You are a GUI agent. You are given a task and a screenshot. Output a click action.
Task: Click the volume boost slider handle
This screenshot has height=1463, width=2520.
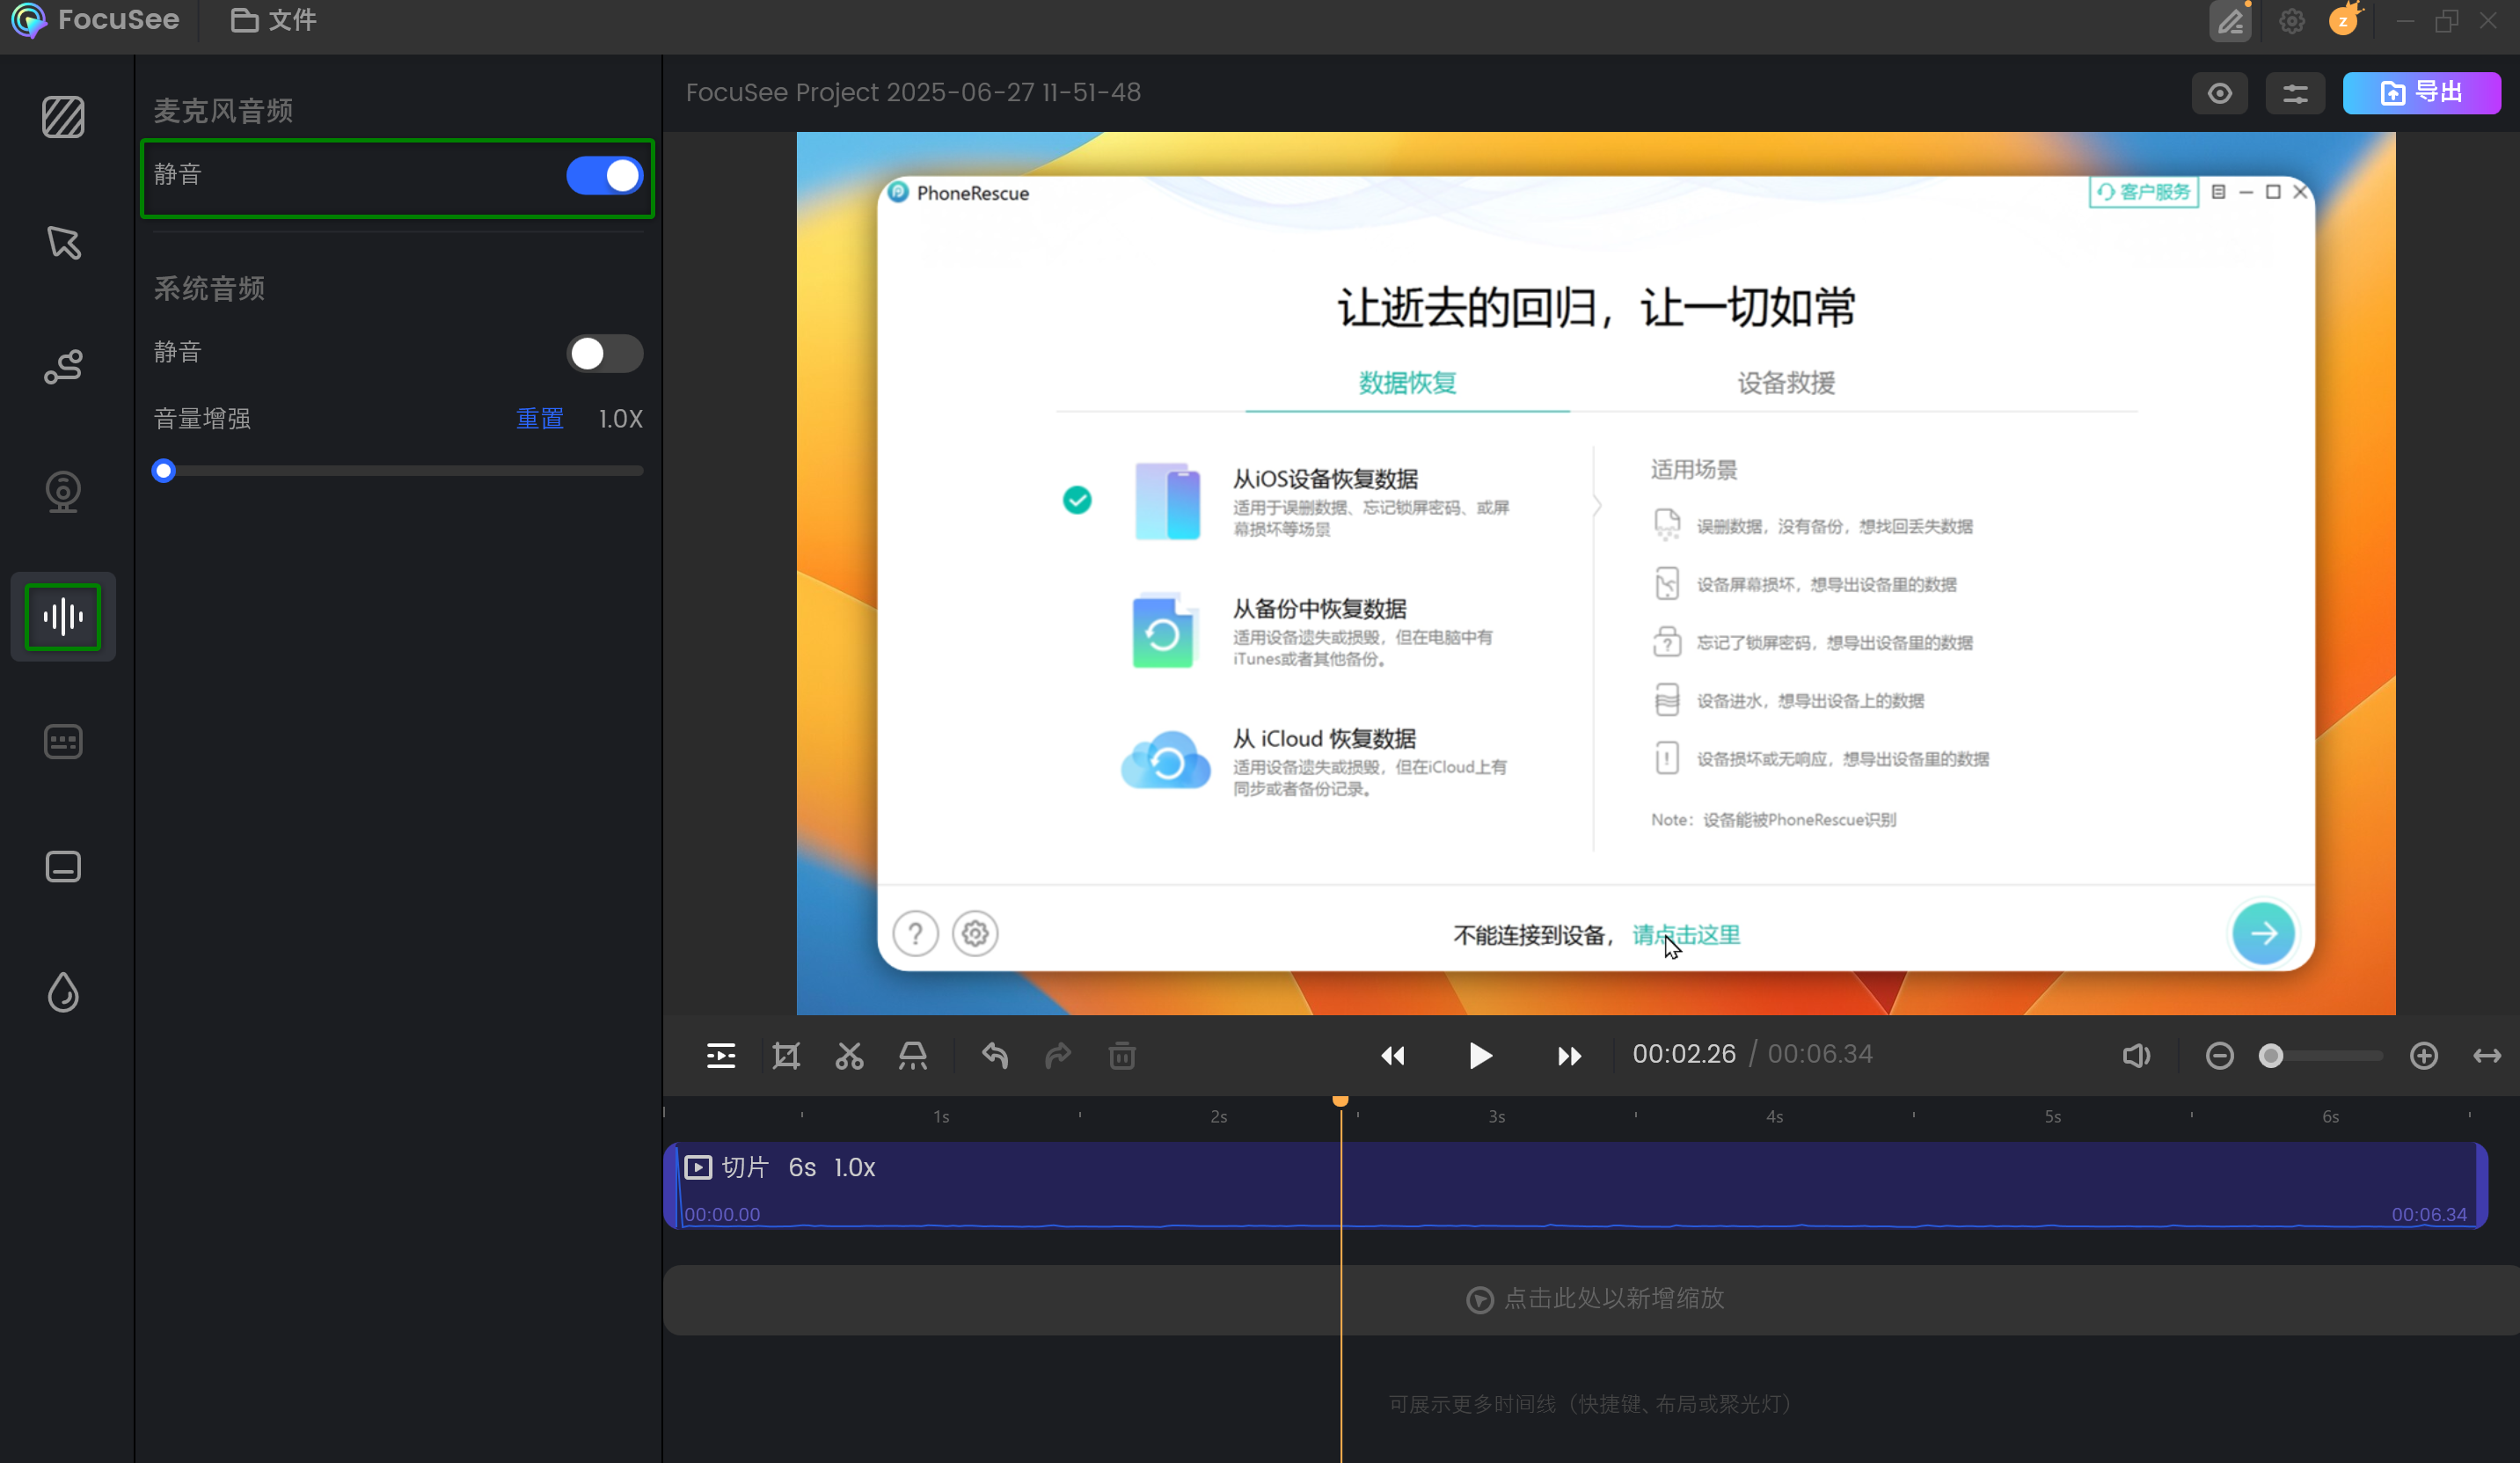(164, 471)
